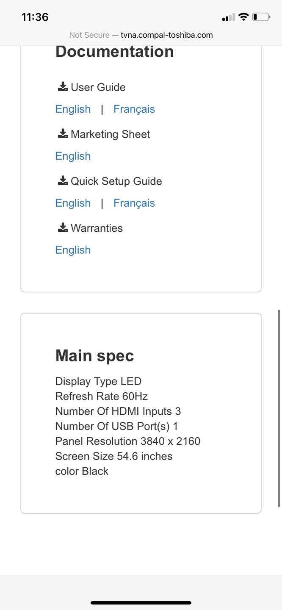
Task: Click the download icon beside Marketing Sheet
Action: pos(63,134)
